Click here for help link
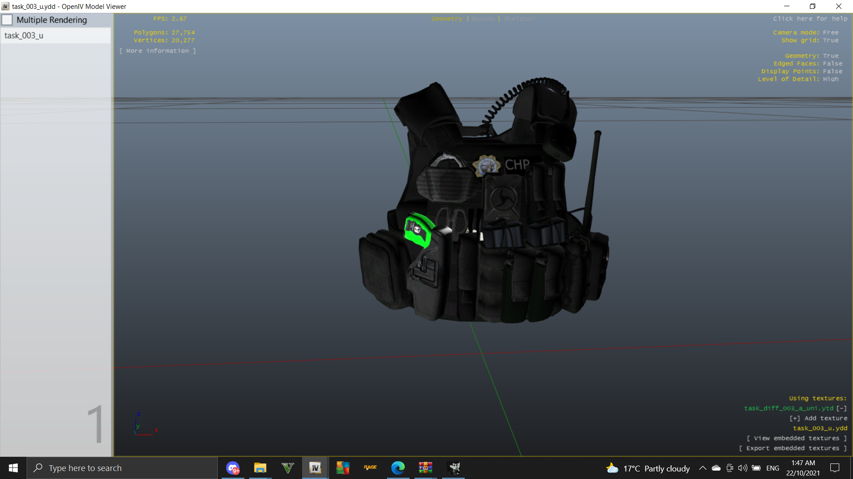Viewport: 853px width, 479px height. [x=810, y=19]
